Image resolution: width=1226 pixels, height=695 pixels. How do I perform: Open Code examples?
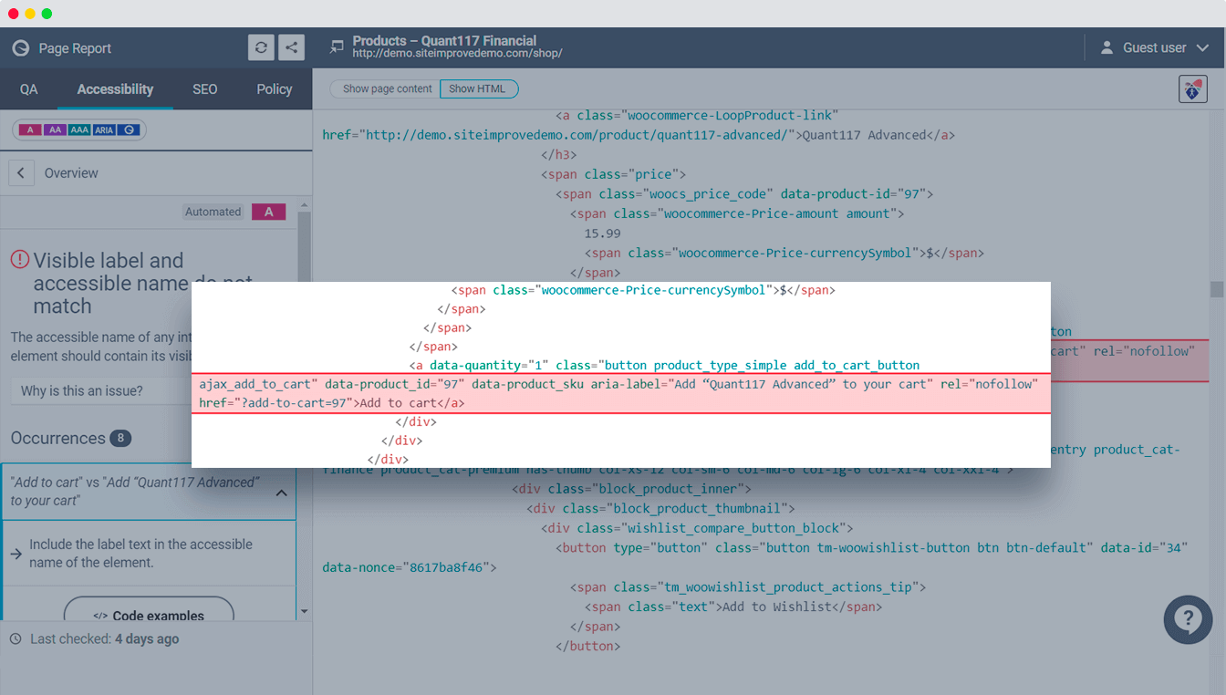pos(149,615)
